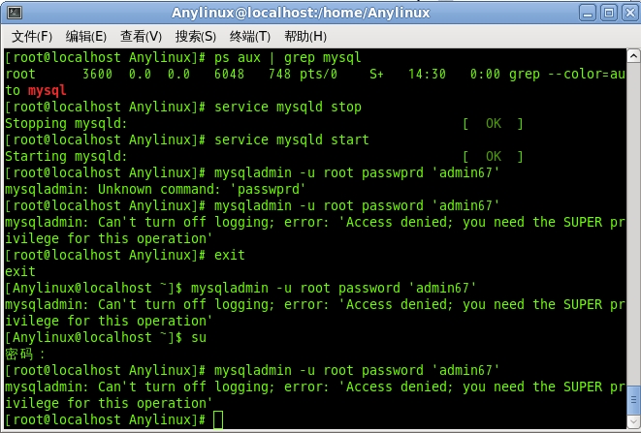Image resolution: width=641 pixels, height=433 pixels.
Task: Click the window title Anylinux@localhost:/home/Anylinux
Action: (301, 13)
